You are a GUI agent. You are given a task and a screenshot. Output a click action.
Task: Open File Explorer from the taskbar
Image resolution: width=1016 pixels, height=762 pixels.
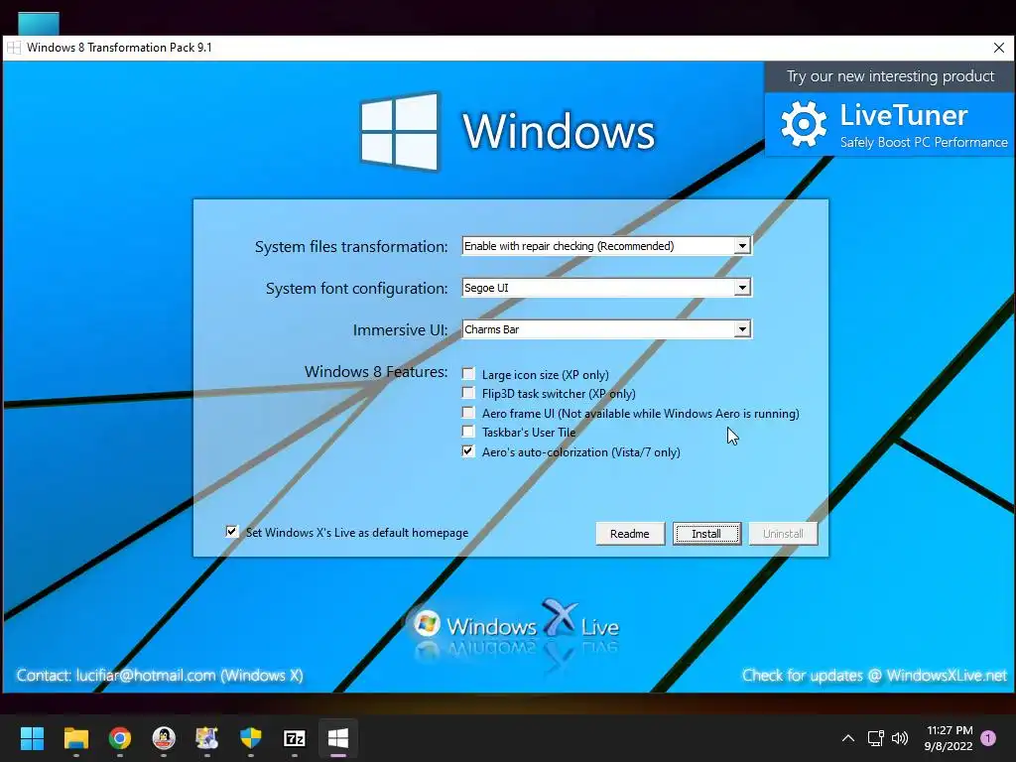[75, 738]
